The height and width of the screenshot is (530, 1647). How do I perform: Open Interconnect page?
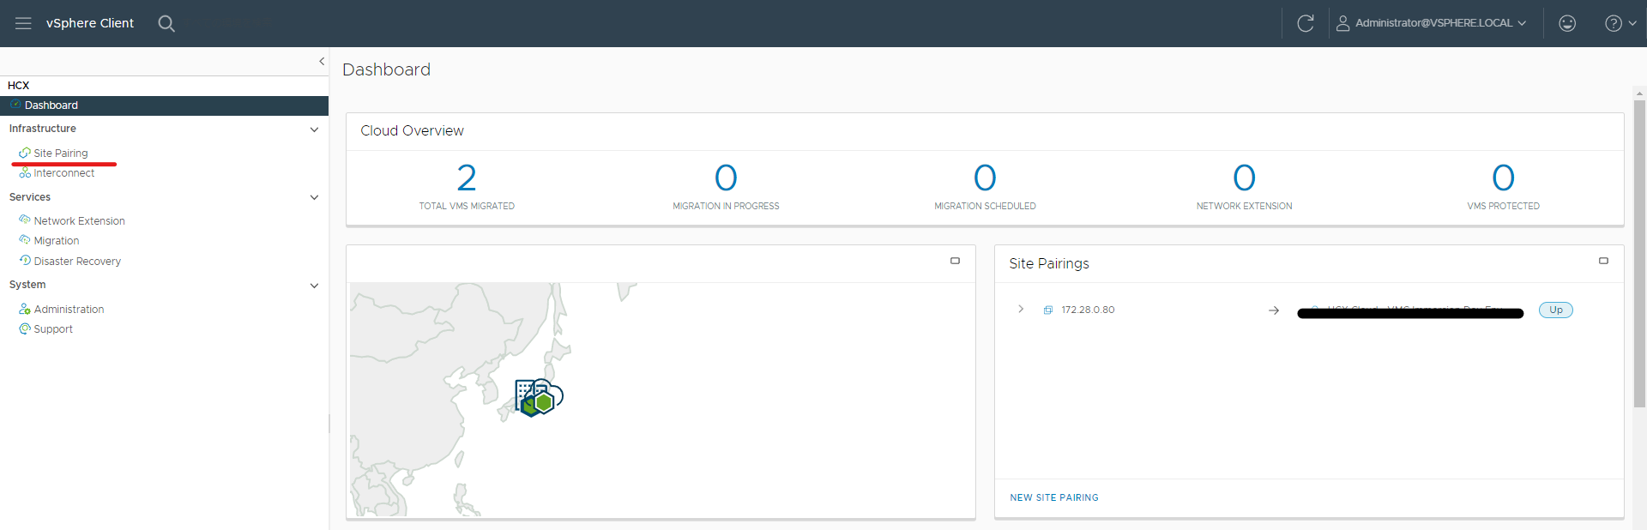(64, 173)
